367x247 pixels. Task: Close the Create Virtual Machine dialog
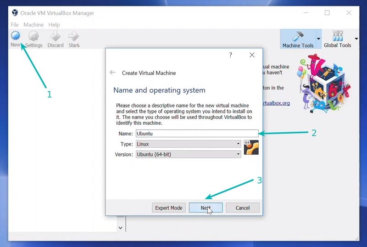[x=252, y=55]
